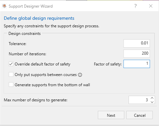The width and height of the screenshot is (159, 126).
Task: Click the info icon beside supports between courses
Action: tap(80, 75)
